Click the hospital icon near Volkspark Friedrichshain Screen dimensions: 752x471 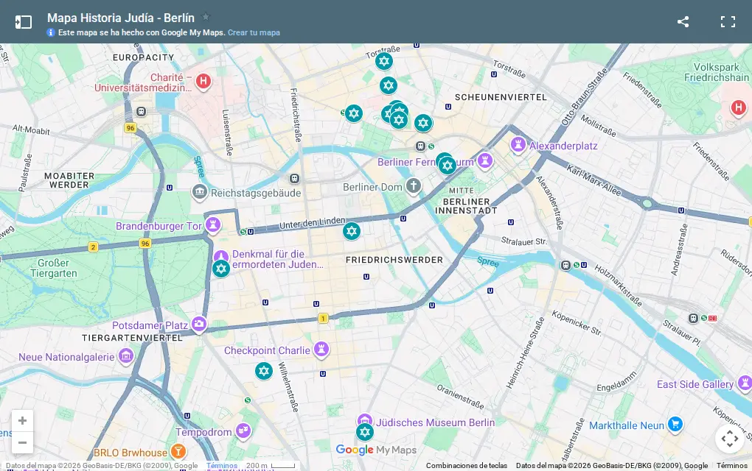point(739,107)
